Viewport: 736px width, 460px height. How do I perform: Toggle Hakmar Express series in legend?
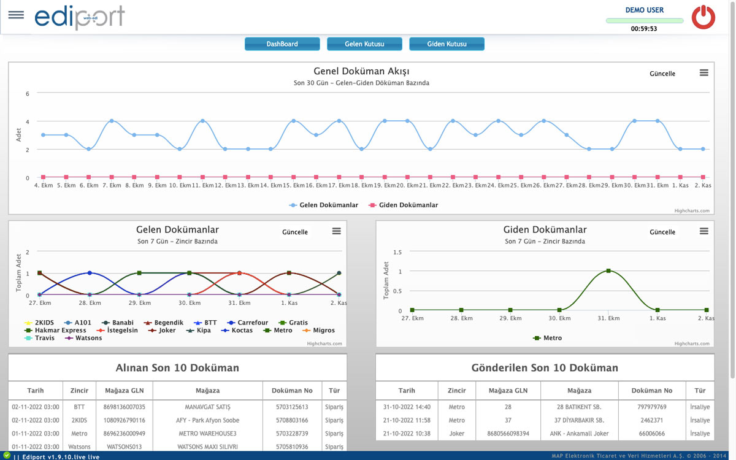(x=55, y=331)
